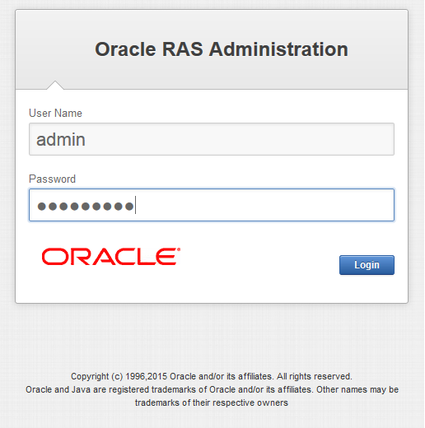Click the blue Login button
This screenshot has height=428, width=425.
367,265
